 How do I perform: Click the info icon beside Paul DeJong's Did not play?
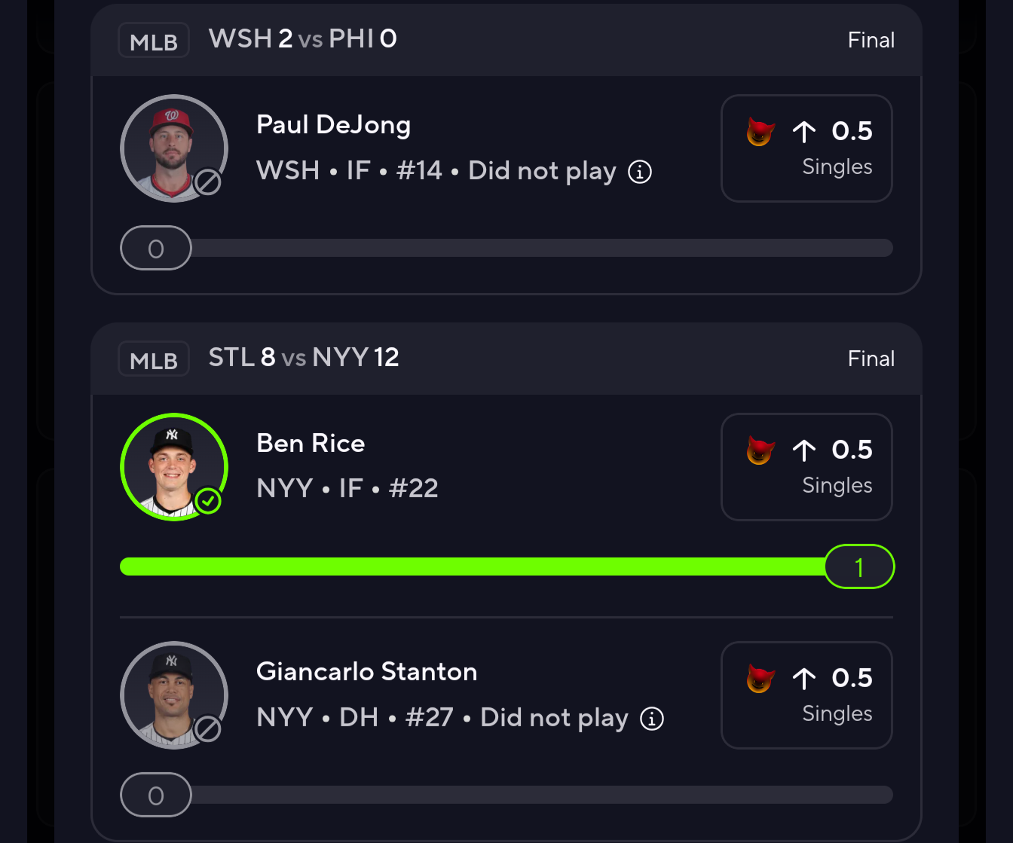click(x=640, y=172)
